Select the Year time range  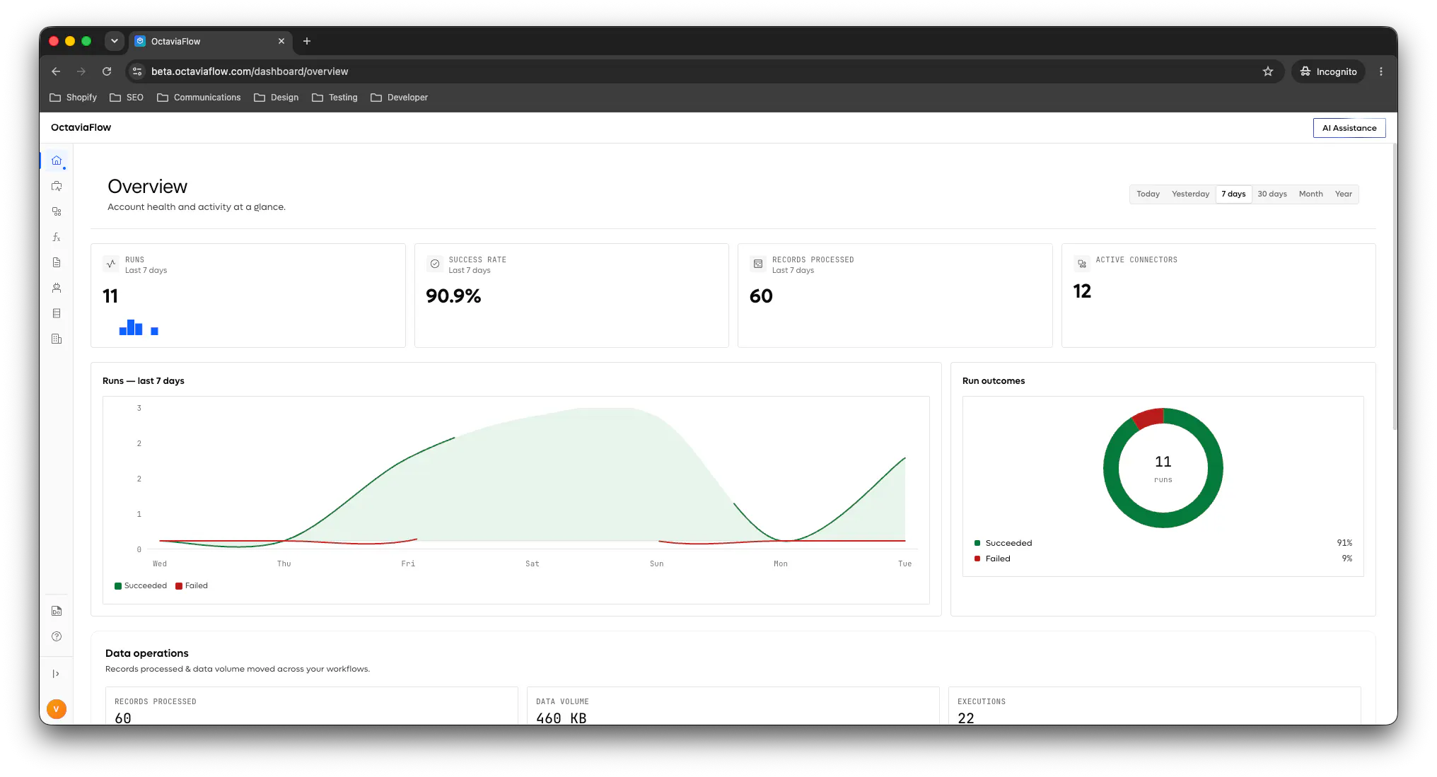click(x=1343, y=194)
